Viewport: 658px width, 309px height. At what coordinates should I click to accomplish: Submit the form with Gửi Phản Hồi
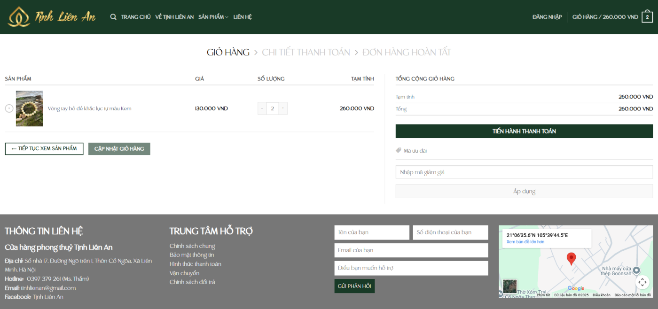point(354,286)
